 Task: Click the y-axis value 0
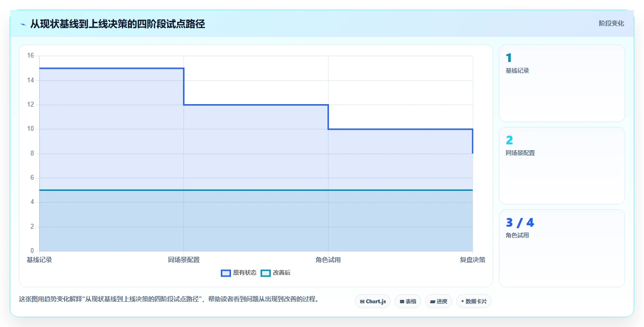(32, 251)
